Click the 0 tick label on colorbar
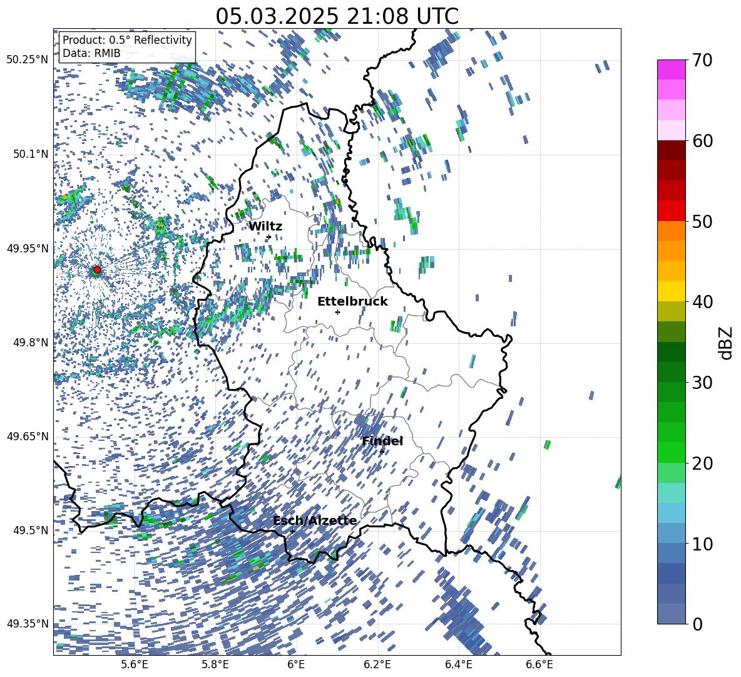 click(697, 624)
